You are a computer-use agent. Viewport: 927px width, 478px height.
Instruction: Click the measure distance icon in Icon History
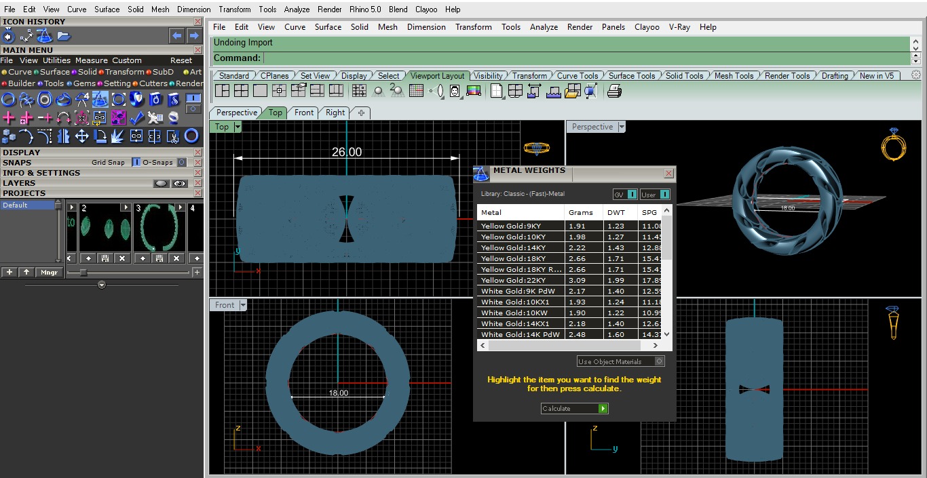[x=26, y=36]
